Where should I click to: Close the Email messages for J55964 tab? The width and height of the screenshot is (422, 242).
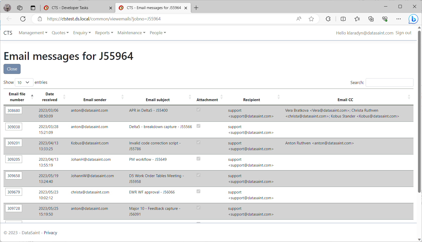point(186,8)
